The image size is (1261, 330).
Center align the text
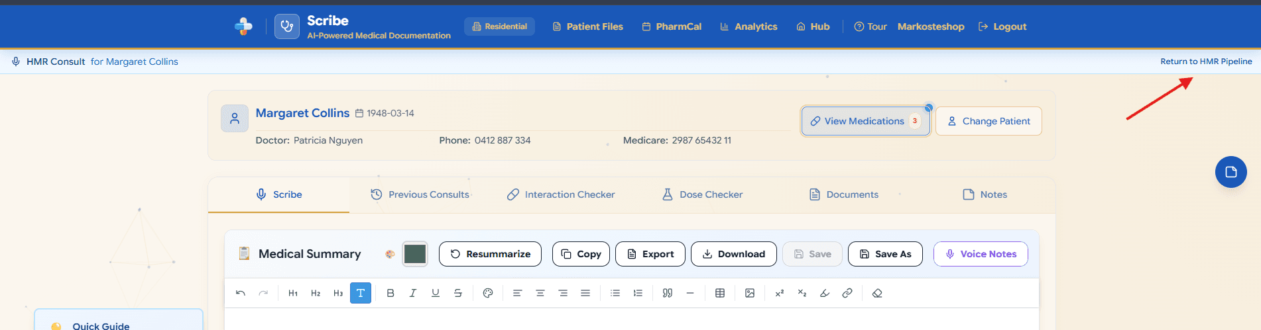[x=540, y=293]
